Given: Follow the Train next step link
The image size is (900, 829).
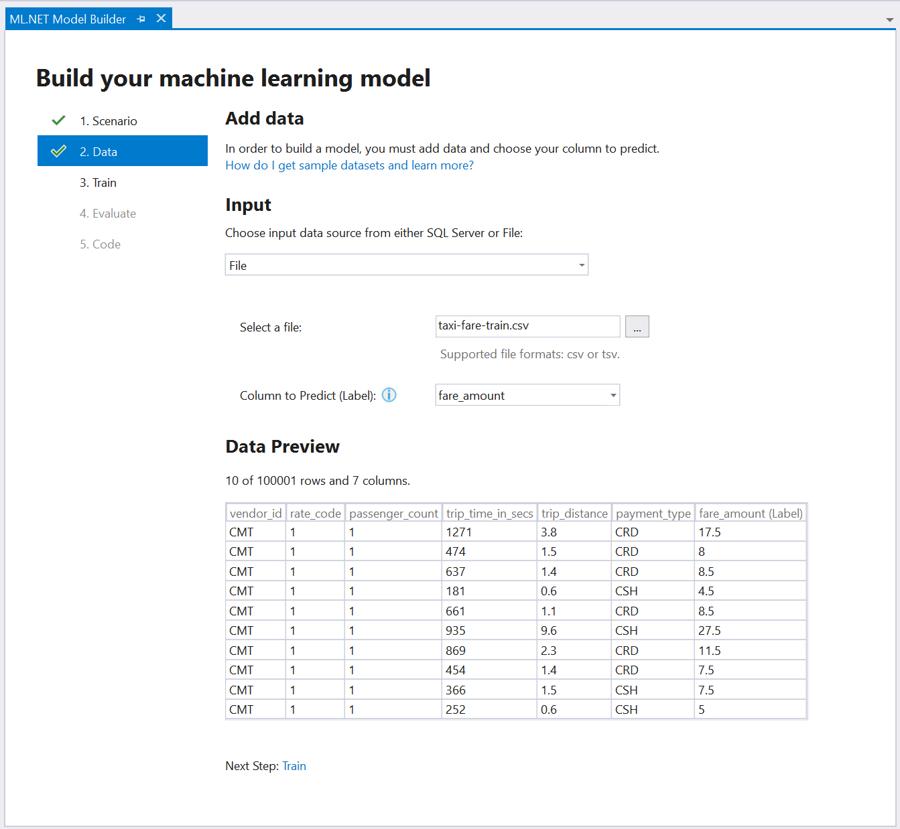Looking at the screenshot, I should click(294, 766).
